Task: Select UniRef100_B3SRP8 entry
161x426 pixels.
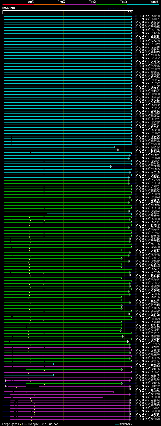Action: click(147, 150)
